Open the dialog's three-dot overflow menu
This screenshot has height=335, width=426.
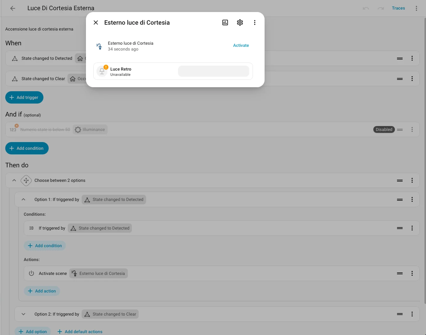click(255, 22)
